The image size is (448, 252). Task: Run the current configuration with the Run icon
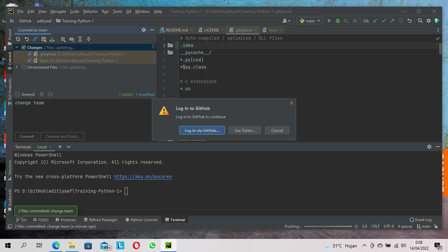329,20
